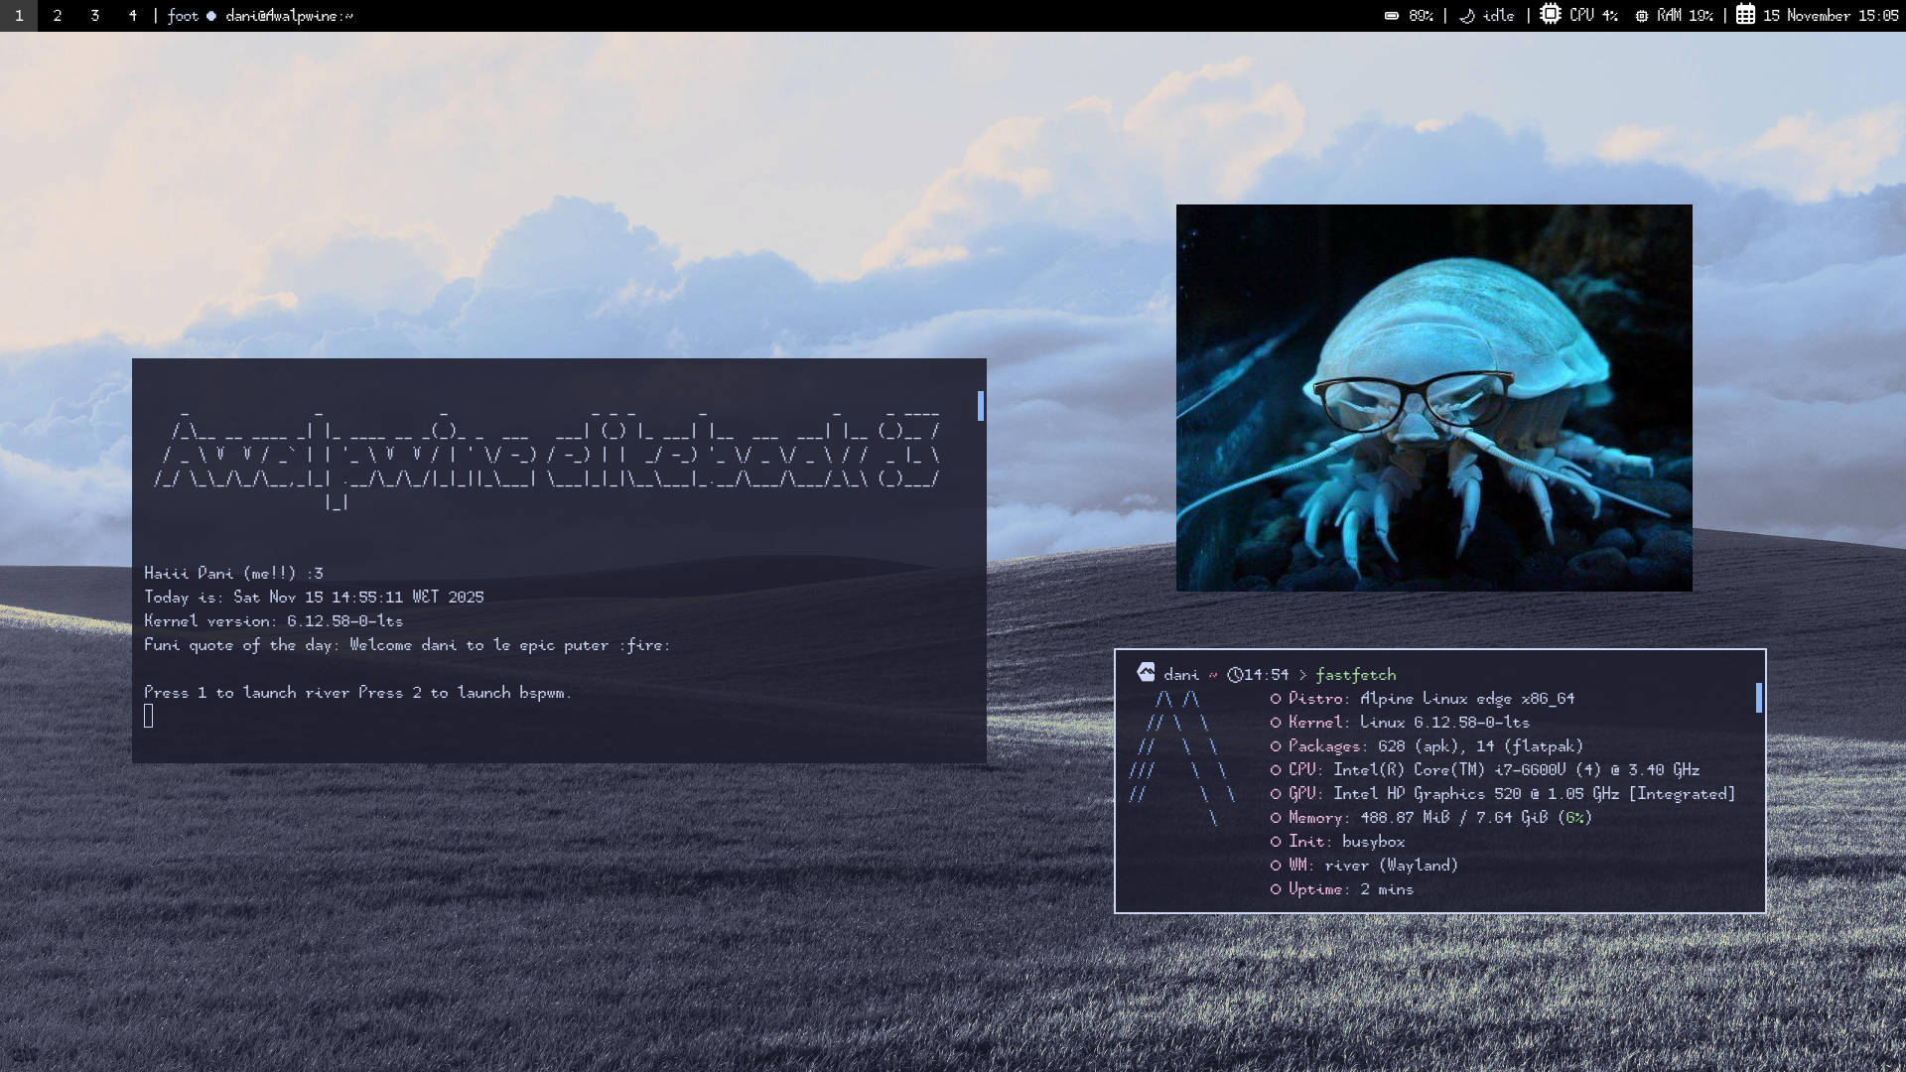Click '15 November 15:05' date text
The width and height of the screenshot is (1906, 1072).
click(x=1830, y=15)
